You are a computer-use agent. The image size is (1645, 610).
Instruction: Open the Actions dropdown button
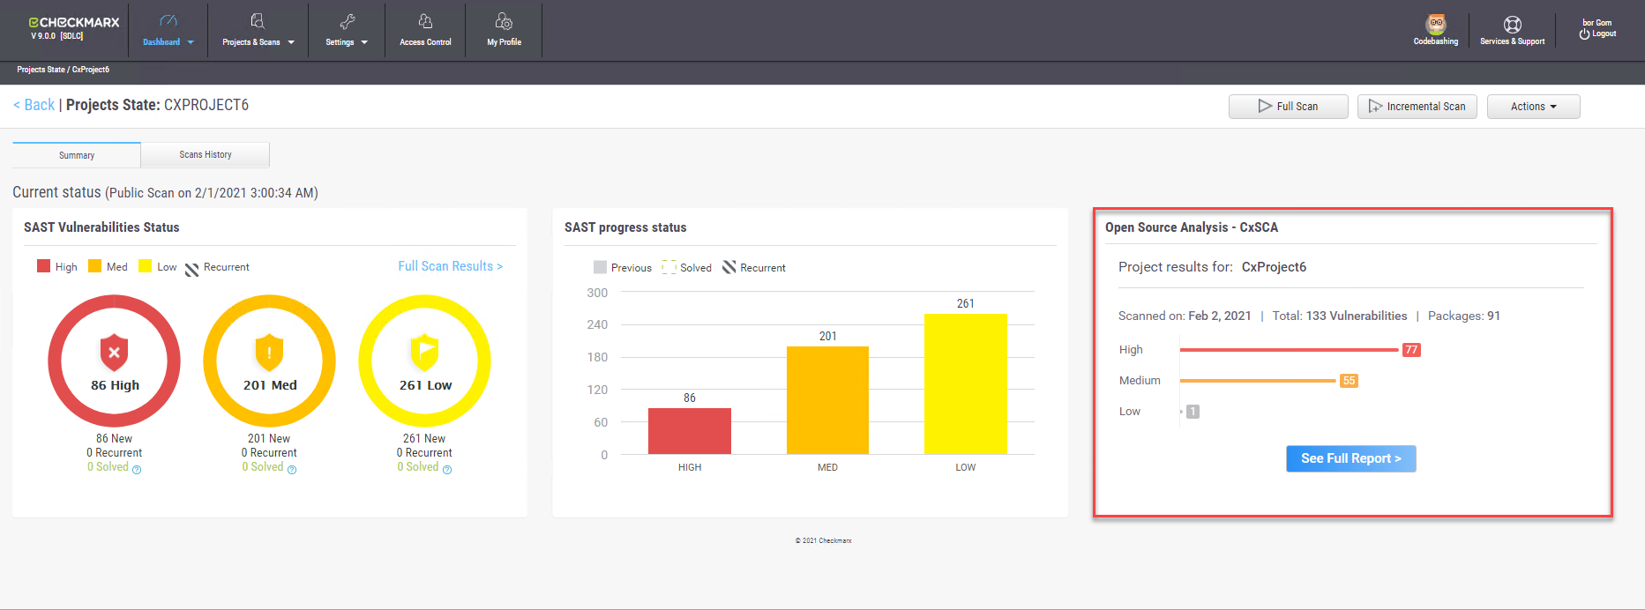[1533, 107]
